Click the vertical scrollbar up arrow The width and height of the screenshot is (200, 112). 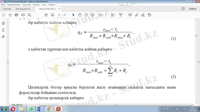click(196, 20)
